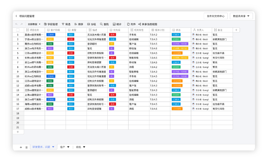Open the 统计 statistics tool
The image size is (268, 162).
coord(117,24)
